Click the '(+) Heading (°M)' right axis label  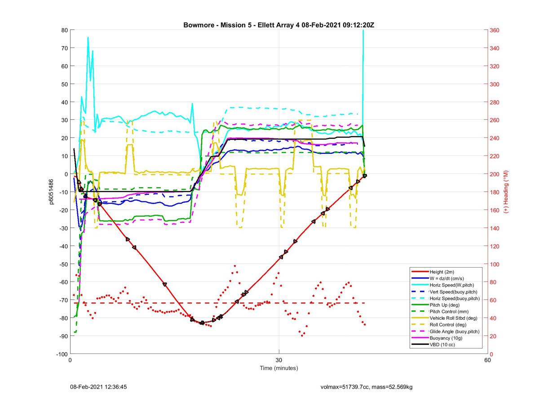pos(505,192)
